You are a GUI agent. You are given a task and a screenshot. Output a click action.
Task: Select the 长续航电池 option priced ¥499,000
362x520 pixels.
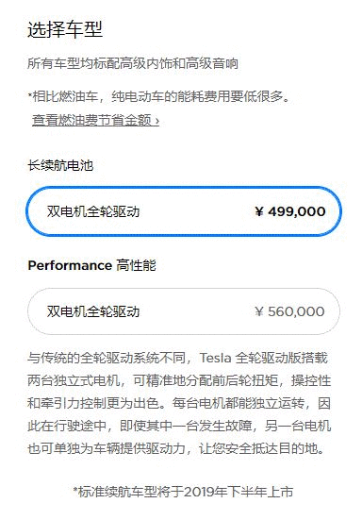[184, 211]
